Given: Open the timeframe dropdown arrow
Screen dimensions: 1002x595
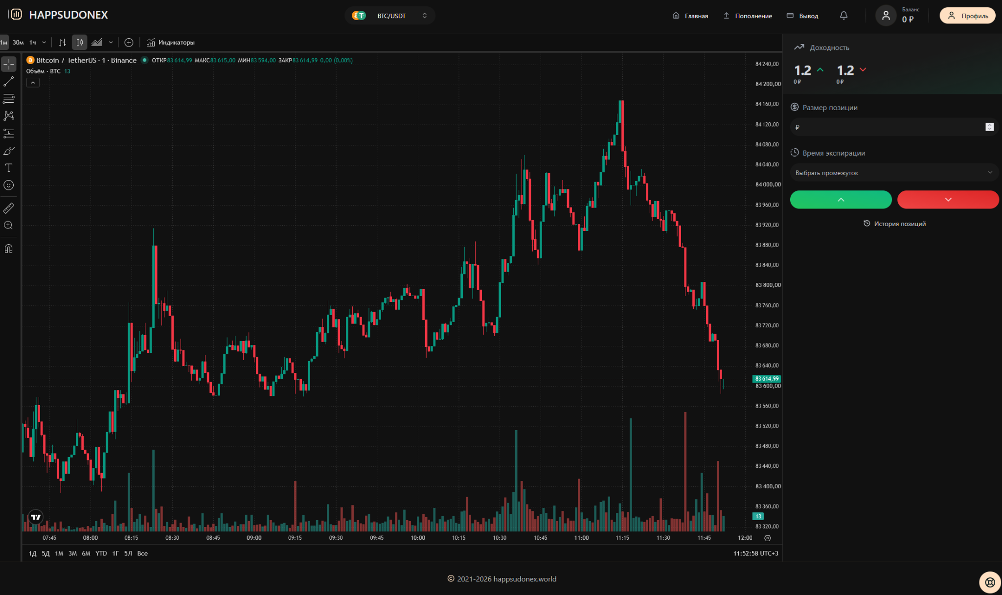Looking at the screenshot, I should (44, 43).
